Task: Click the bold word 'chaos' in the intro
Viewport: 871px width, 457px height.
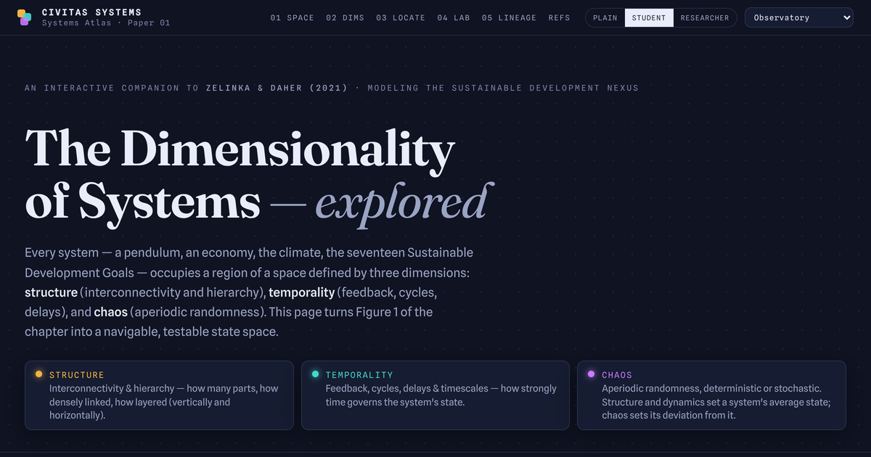Action: coord(110,312)
